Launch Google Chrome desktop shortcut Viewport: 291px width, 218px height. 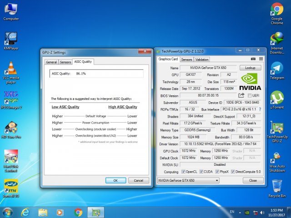pos(277,14)
